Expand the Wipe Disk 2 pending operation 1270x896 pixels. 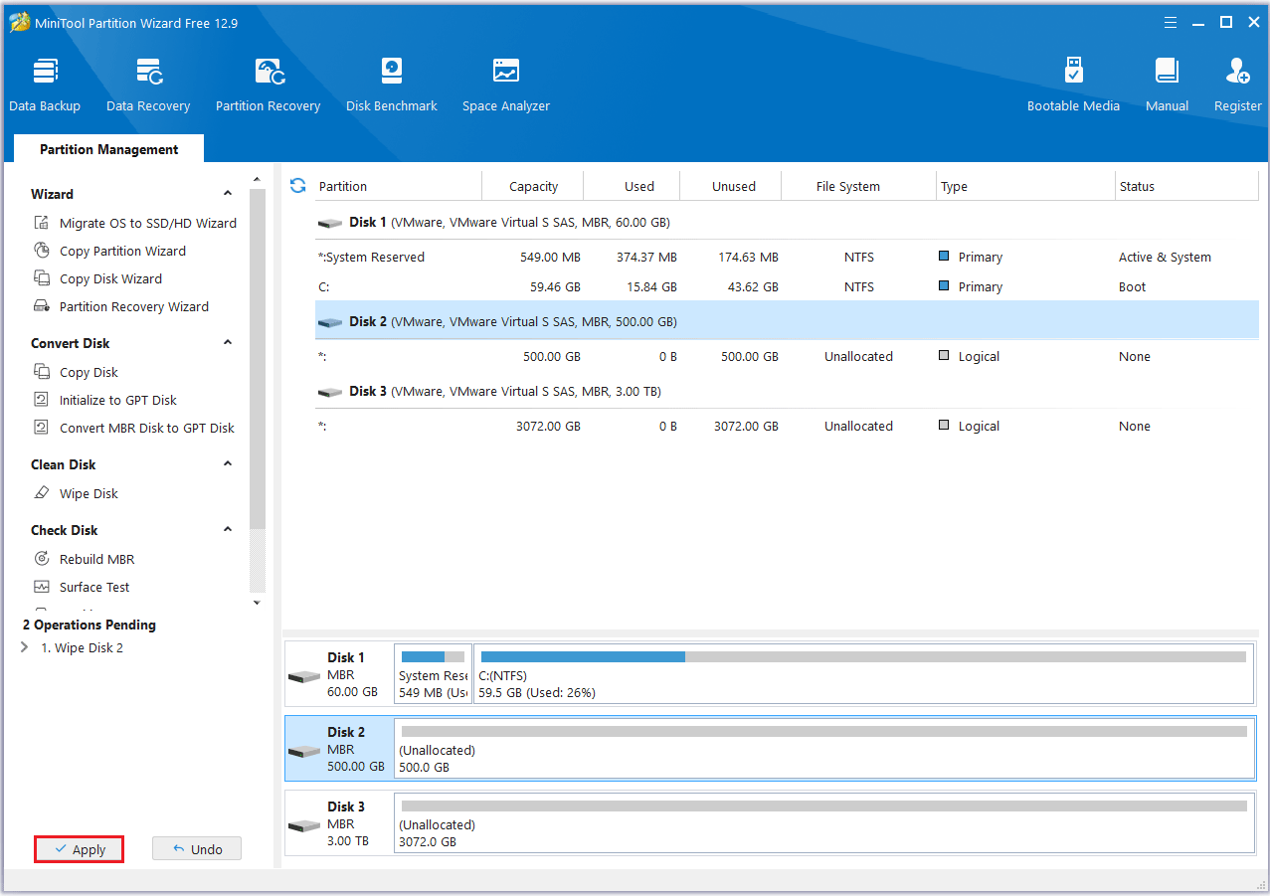[25, 648]
